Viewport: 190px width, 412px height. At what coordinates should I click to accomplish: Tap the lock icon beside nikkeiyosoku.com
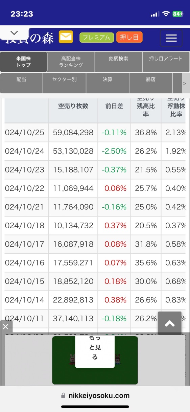[63, 395]
